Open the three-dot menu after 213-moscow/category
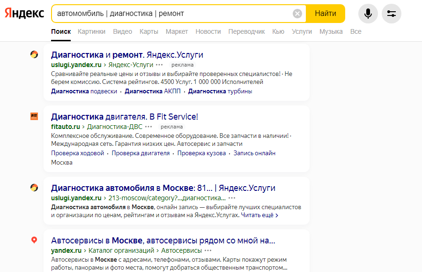This screenshot has height=272, width=422. click(232, 198)
